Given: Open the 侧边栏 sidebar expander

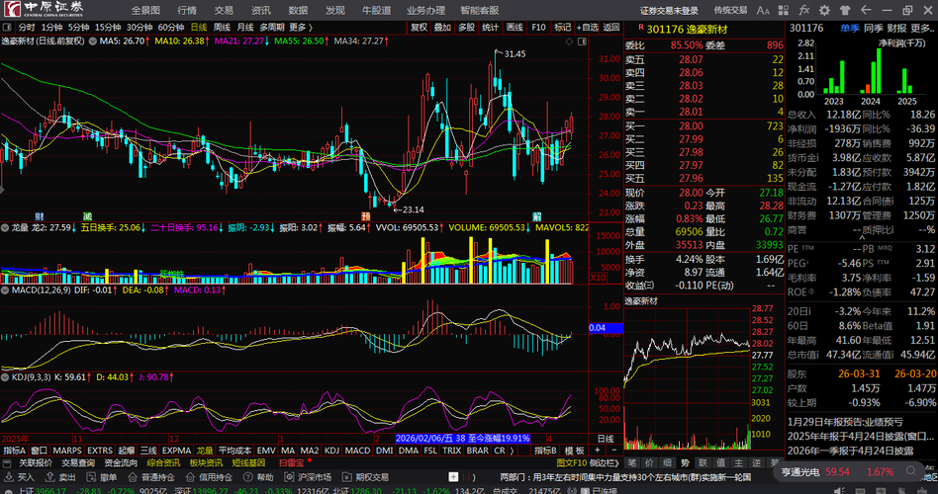Looking at the screenshot, I should coord(604,463).
